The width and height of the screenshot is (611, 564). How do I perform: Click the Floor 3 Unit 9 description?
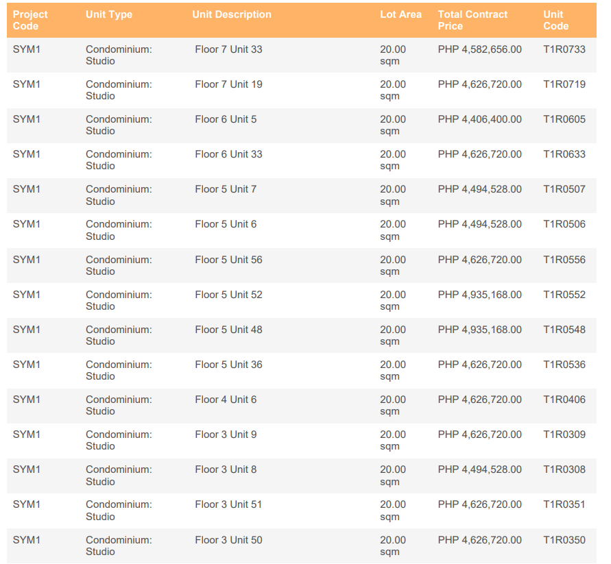coord(226,434)
